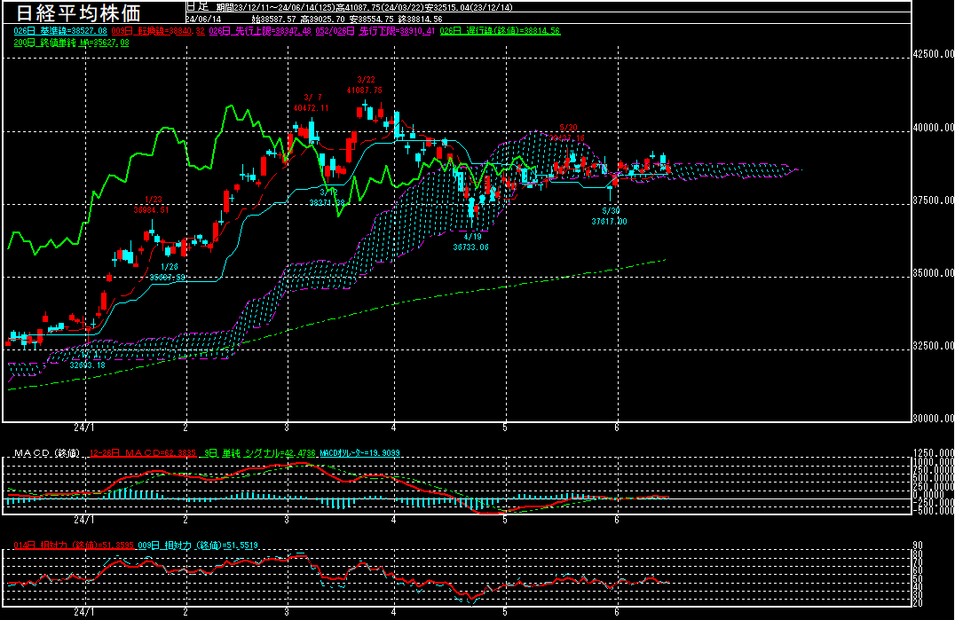The width and height of the screenshot is (955, 620).
Task: Click the 35000.00 price axis label
Action: point(933,274)
